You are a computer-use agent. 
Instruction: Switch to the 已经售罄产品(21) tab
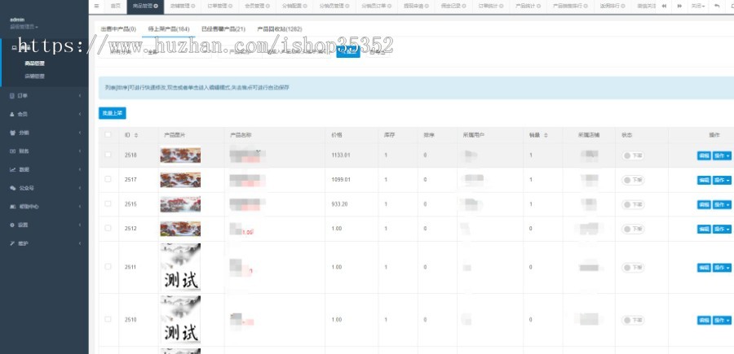click(223, 29)
